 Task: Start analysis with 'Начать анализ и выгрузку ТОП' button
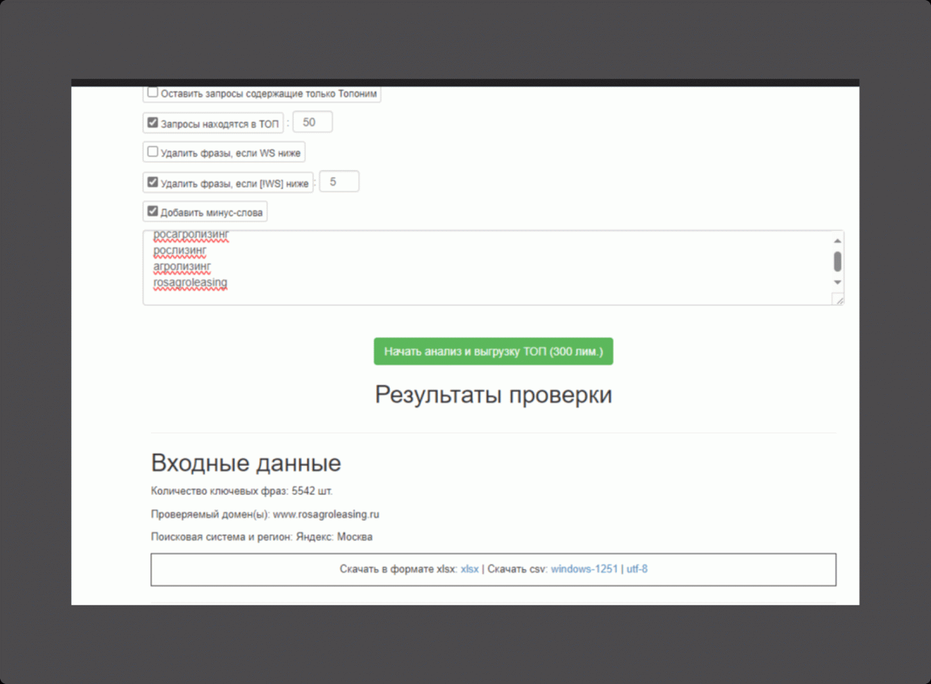click(x=493, y=351)
